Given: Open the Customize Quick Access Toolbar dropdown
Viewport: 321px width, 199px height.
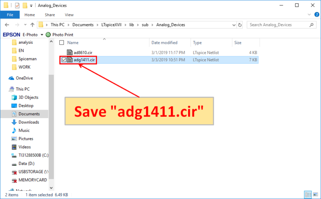Looking at the screenshot, I should (x=31, y=6).
